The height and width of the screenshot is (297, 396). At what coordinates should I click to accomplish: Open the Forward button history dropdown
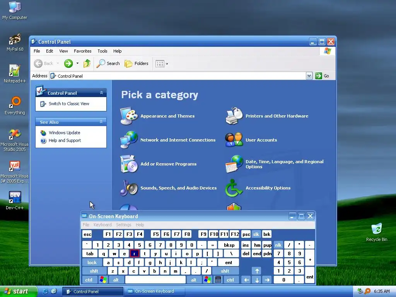click(77, 63)
